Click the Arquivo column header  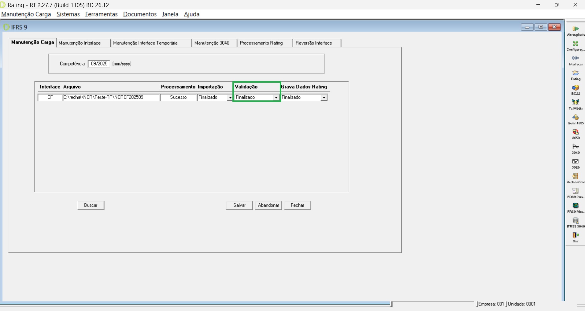[72, 87]
